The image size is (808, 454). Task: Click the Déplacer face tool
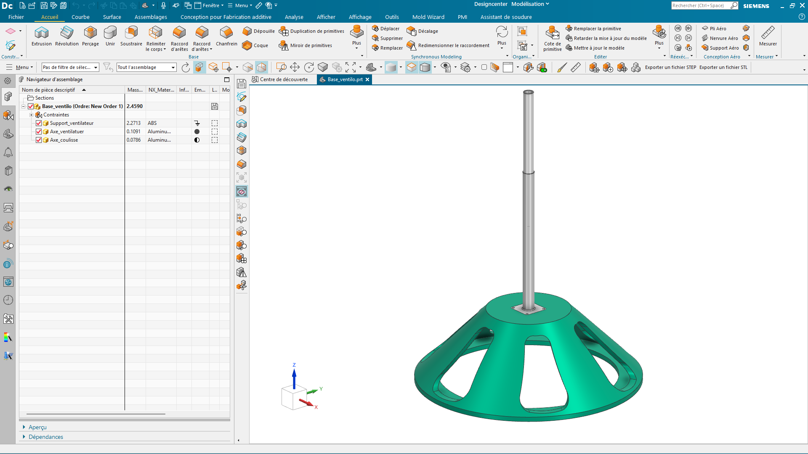pyautogui.click(x=386, y=29)
